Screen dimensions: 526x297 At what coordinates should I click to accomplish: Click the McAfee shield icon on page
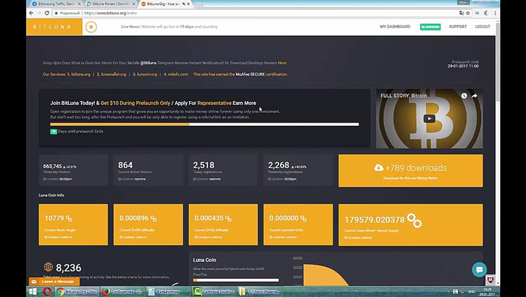point(490,280)
